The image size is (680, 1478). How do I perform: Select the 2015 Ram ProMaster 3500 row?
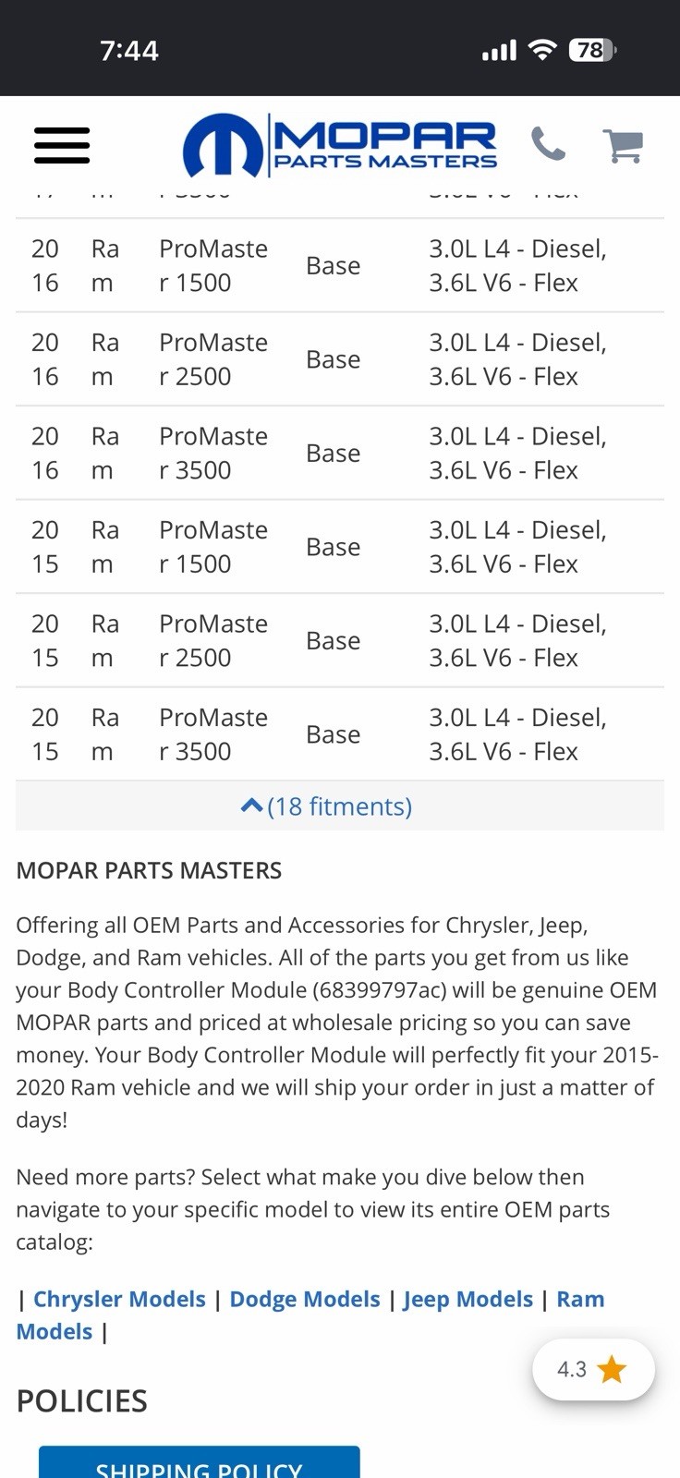(x=340, y=734)
